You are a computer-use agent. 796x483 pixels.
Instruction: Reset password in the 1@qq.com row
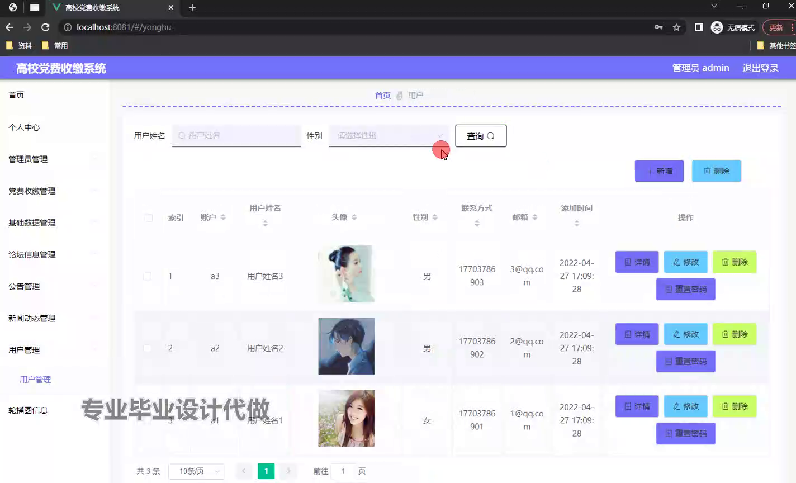coord(686,433)
